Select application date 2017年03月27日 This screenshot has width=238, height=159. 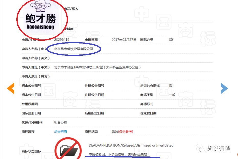(124, 40)
